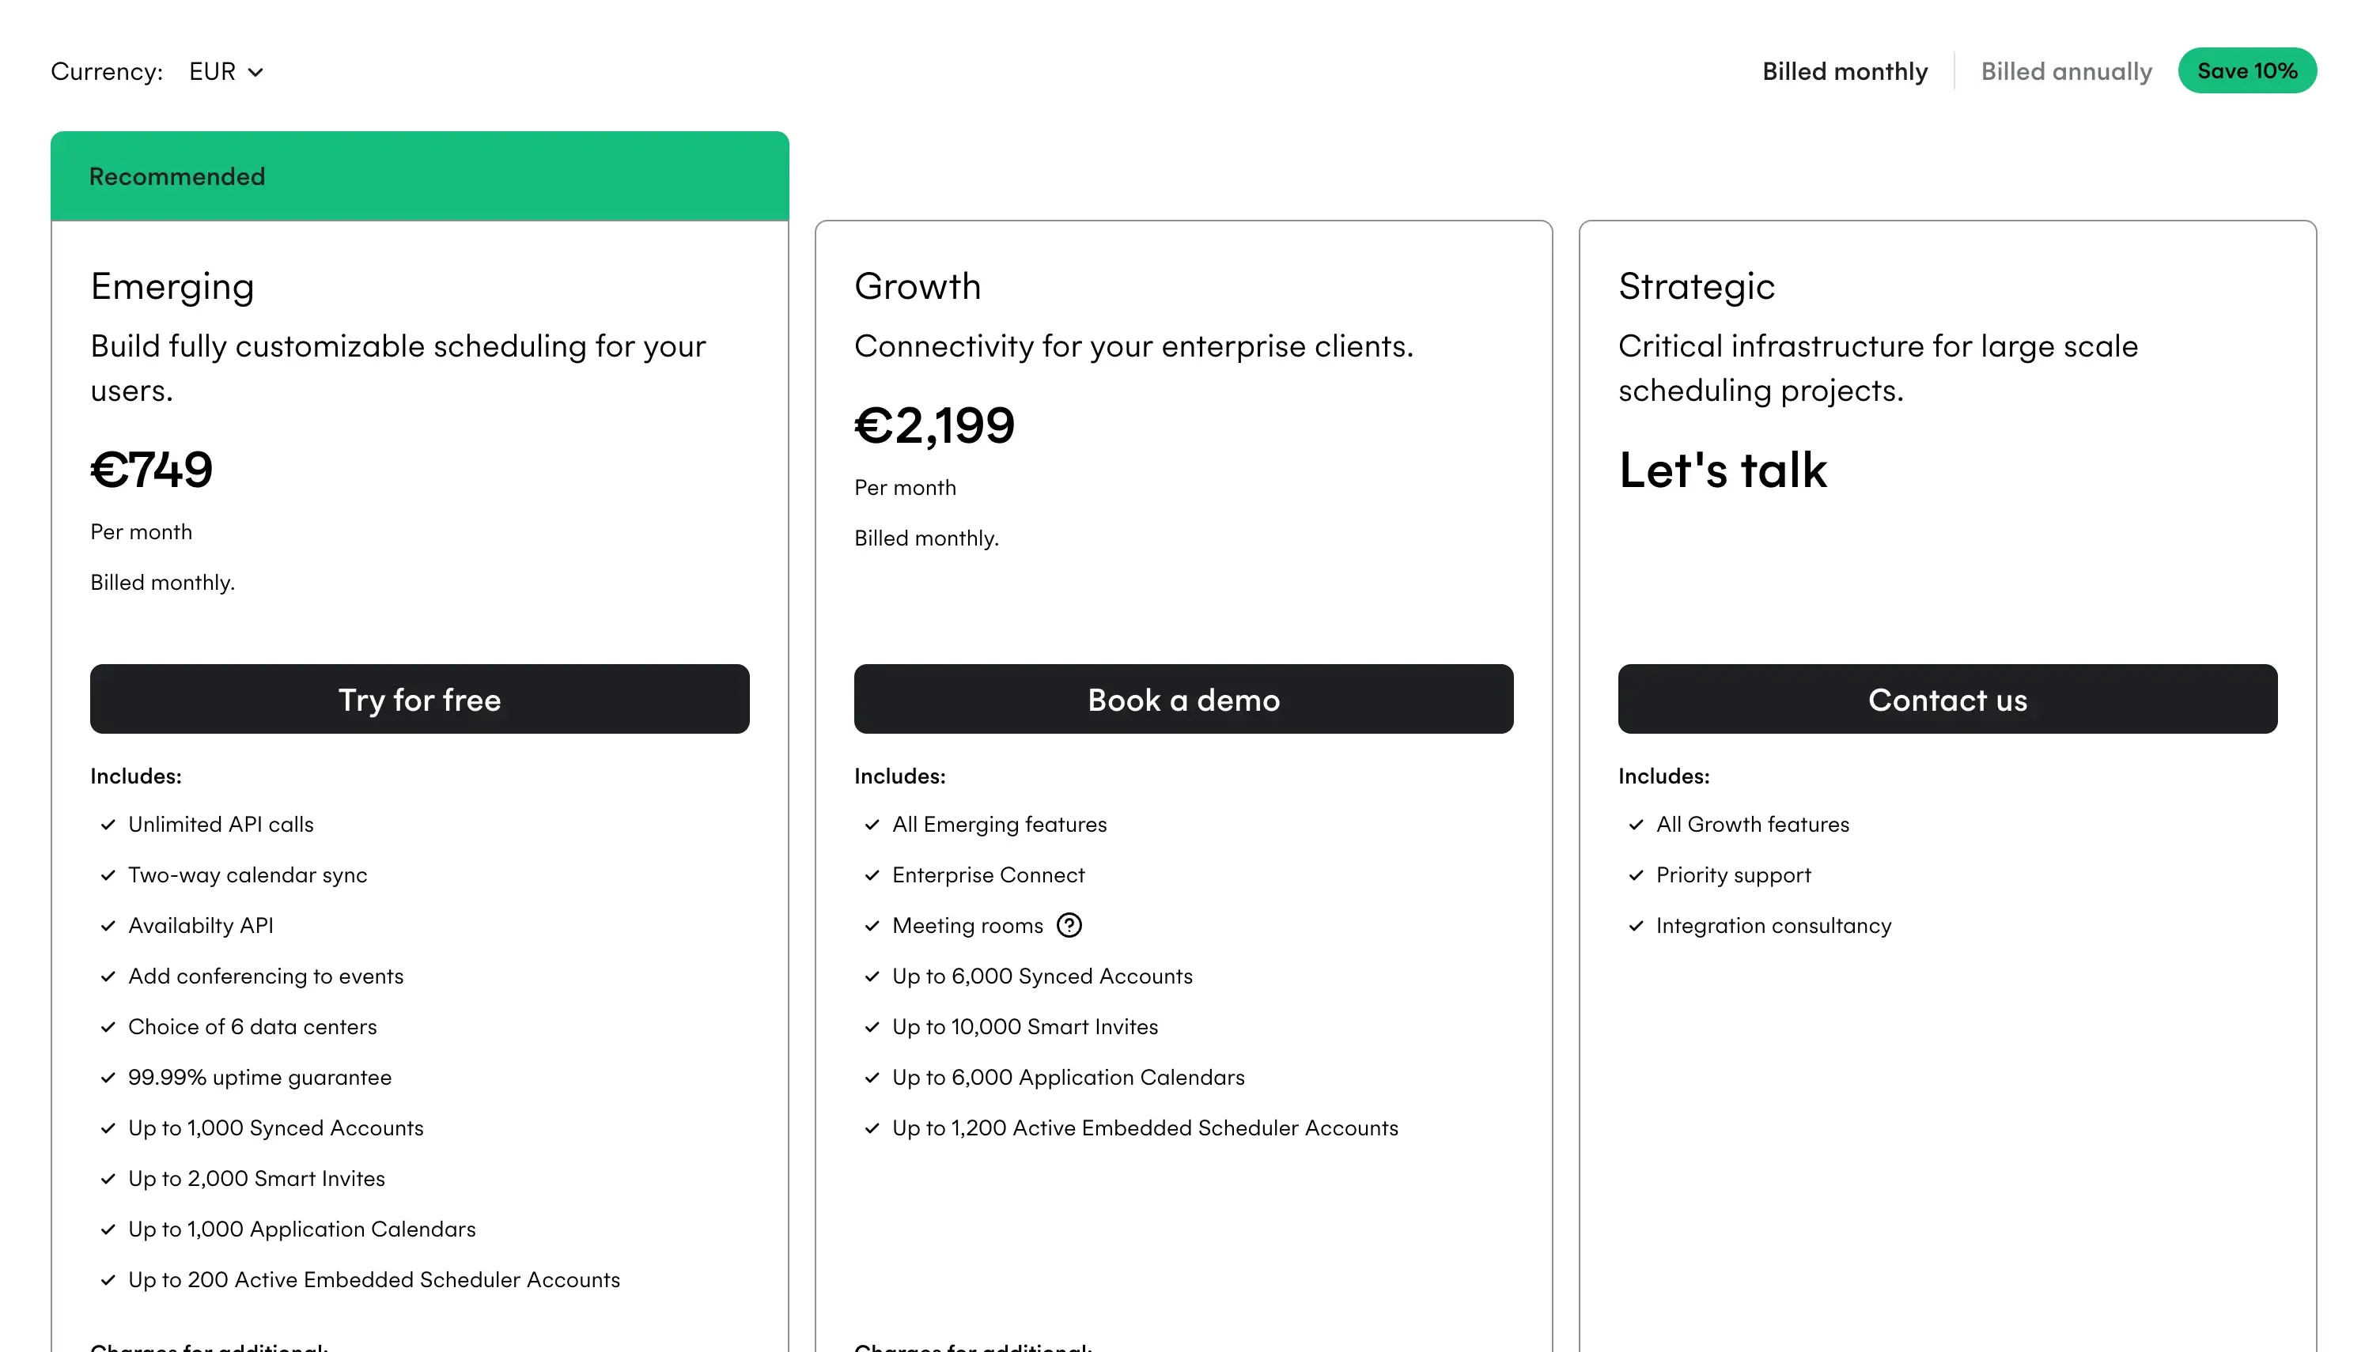Click checkmark next to Integration consultancy
Image resolution: width=2365 pixels, height=1352 pixels.
coord(1636,926)
